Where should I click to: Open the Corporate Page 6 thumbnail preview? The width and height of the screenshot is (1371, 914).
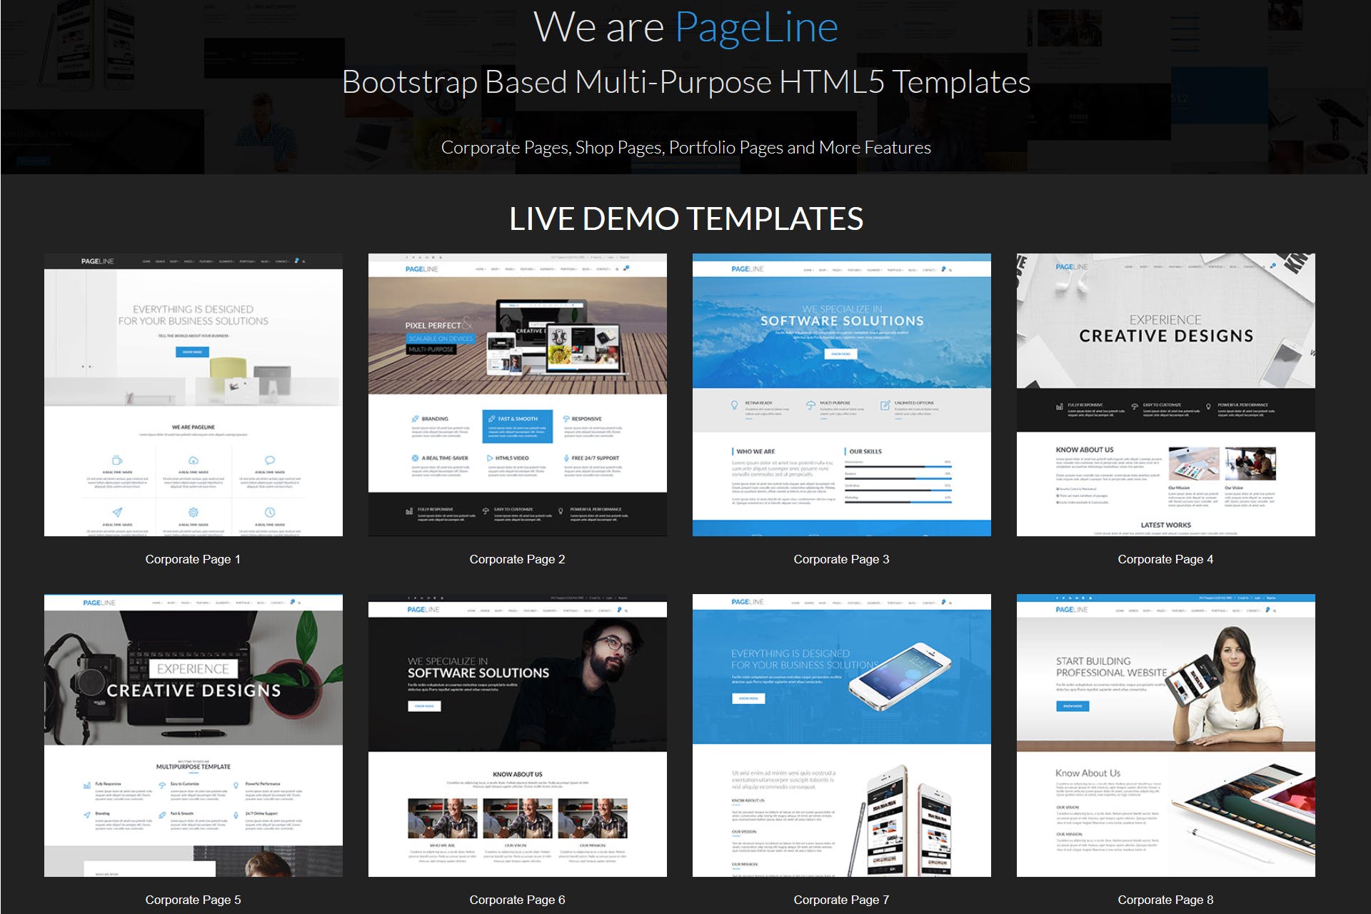(517, 735)
